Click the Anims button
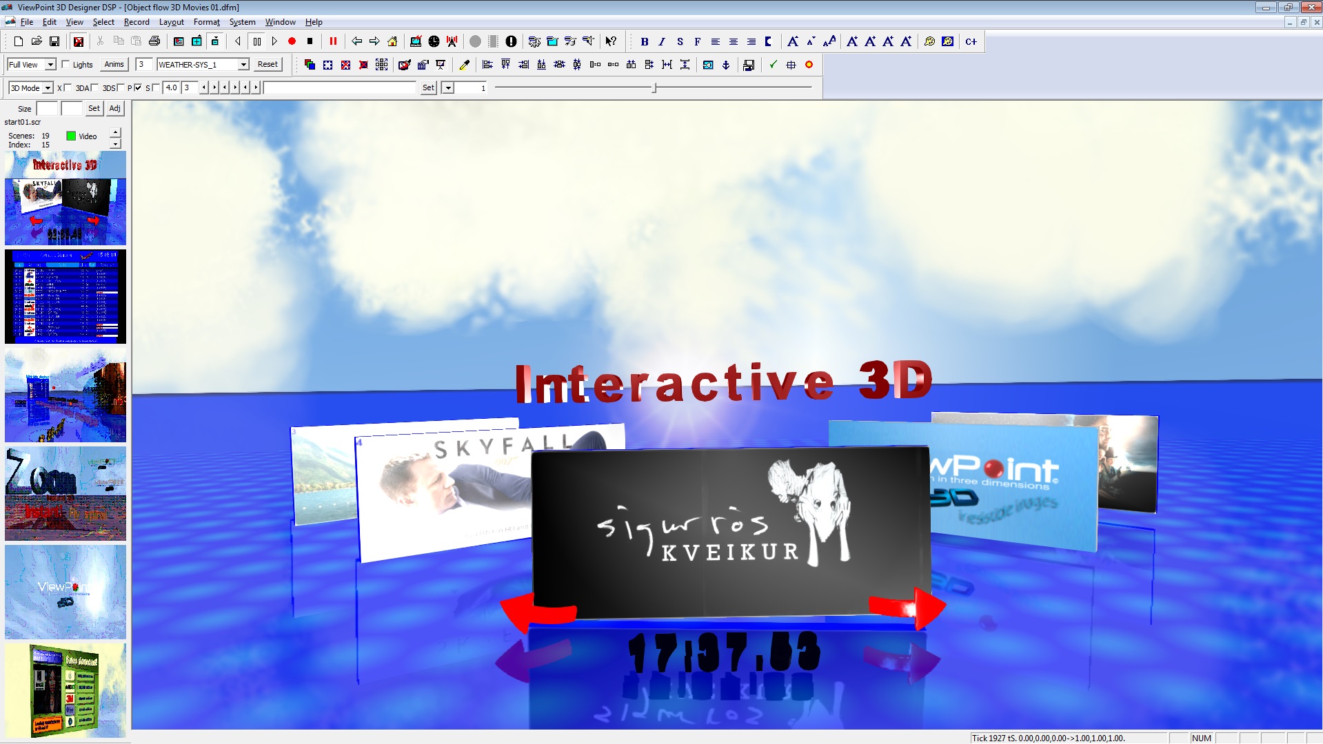 [114, 65]
